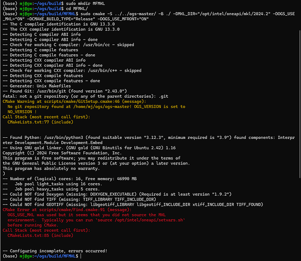
Task: Click the 'CMakeLists.txt:77 (include)' yellow text
Action: pos(40,122)
